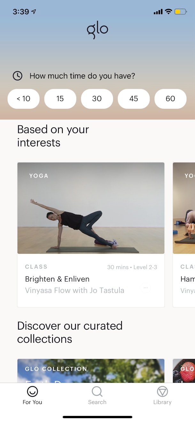Switch to the Library tab label
This screenshot has width=195, height=422.
tap(162, 402)
